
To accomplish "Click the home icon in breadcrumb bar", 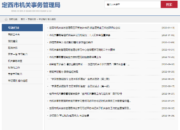I will pyautogui.click(x=6, y=19).
